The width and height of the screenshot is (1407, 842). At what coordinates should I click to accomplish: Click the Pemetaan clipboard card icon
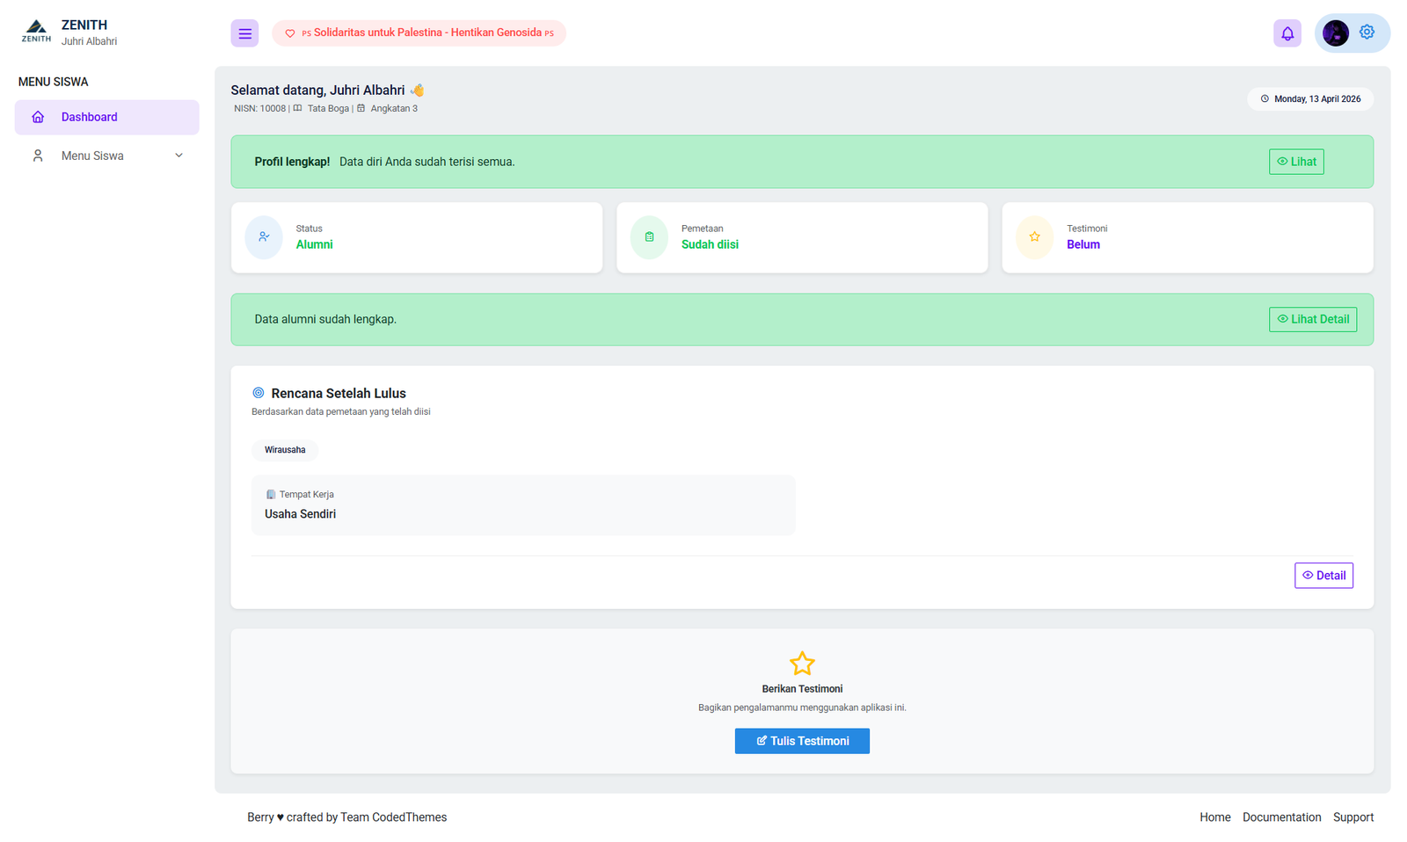[649, 237]
